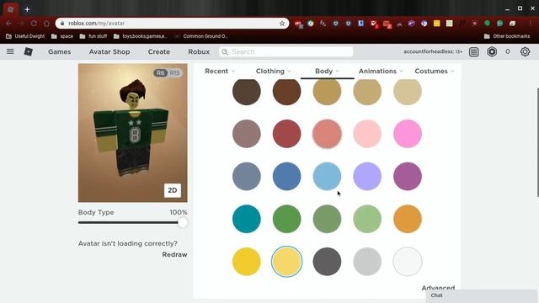Choose the mauve gray skin color
539x303 pixels.
tap(247, 134)
